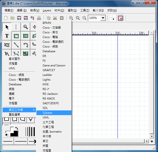Open the 100% zoom dropdown arrow
The width and height of the screenshot is (158, 152).
point(103,18)
